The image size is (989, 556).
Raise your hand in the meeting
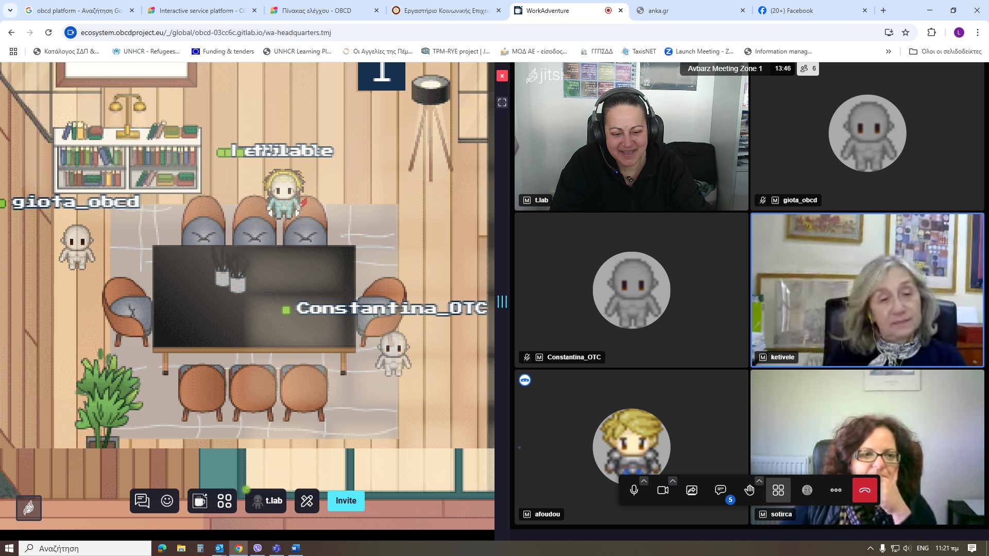pos(749,490)
